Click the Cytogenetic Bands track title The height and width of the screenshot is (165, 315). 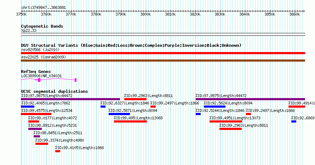click(42, 26)
